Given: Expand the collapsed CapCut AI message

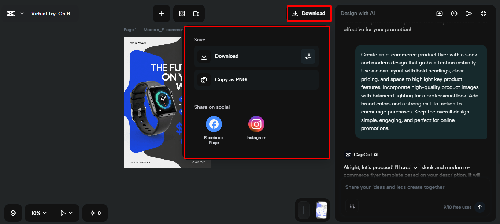Looking at the screenshot, I should point(415,167).
